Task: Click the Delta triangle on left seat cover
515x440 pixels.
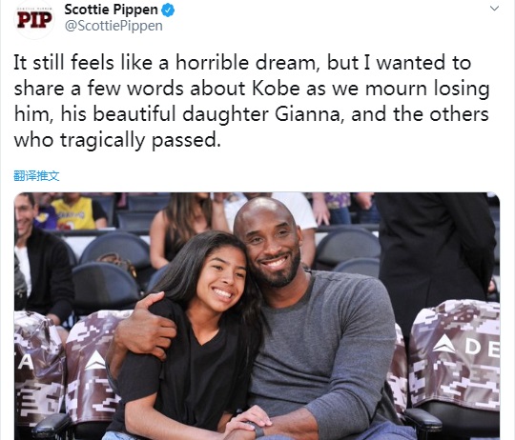Action: tap(95, 360)
